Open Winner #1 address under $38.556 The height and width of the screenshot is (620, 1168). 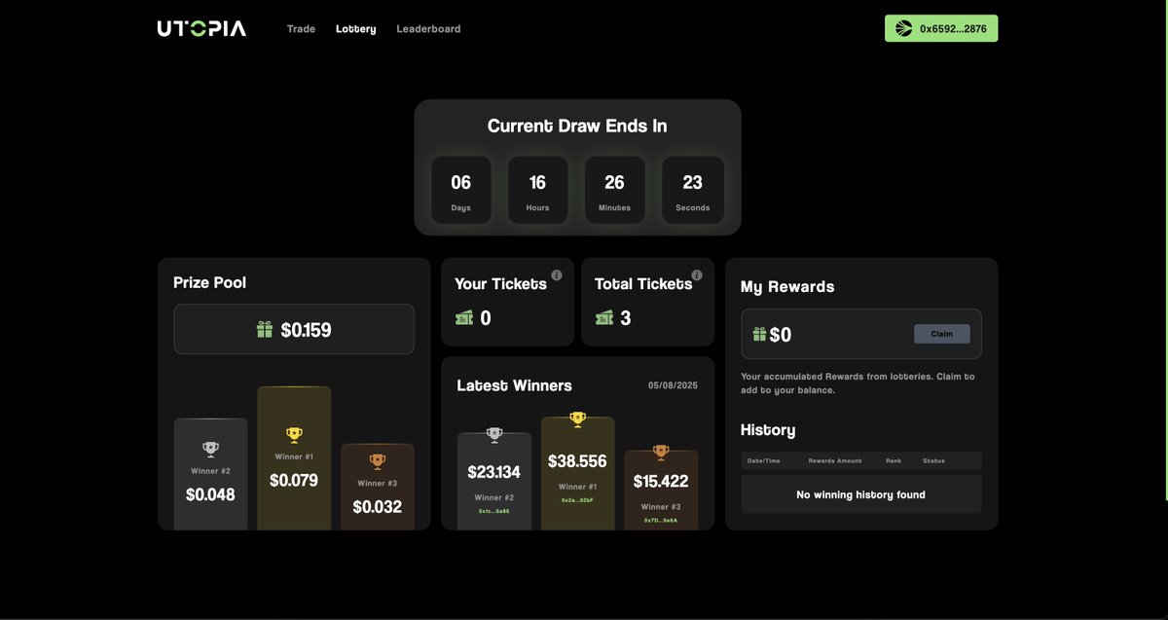(x=577, y=500)
